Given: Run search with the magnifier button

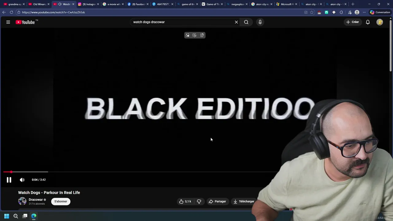Looking at the screenshot, I should coord(246,22).
